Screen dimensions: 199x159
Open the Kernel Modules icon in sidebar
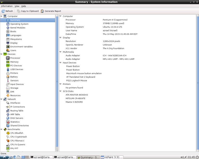(8, 28)
